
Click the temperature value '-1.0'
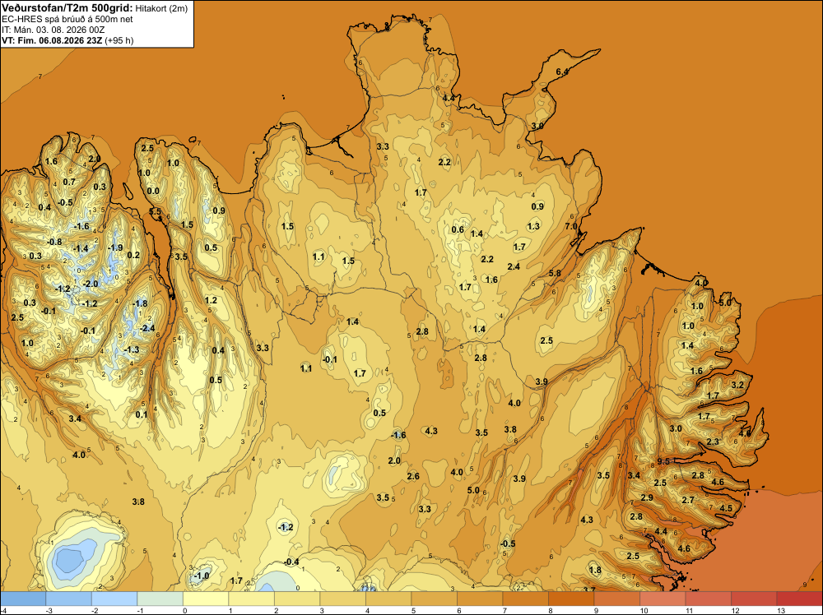[x=202, y=576]
